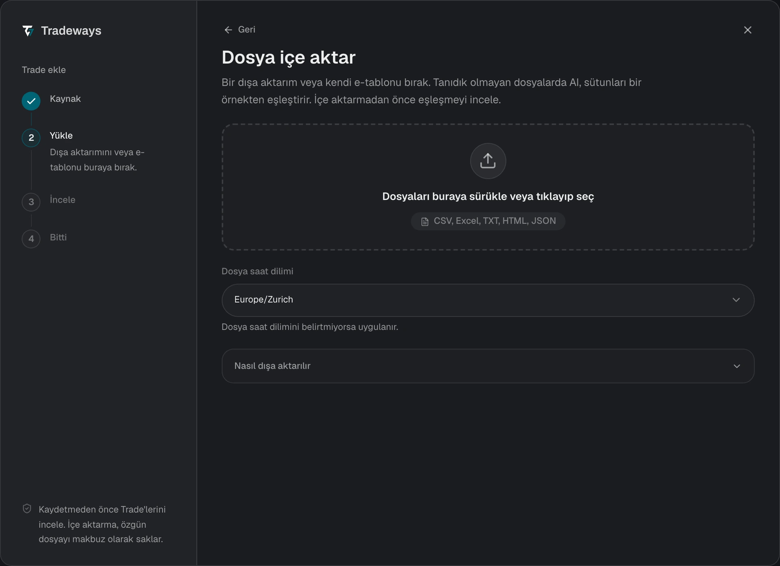This screenshot has height=566, width=780.
Task: Click the completed Kaynak checkmark step icon
Action: [x=31, y=101]
